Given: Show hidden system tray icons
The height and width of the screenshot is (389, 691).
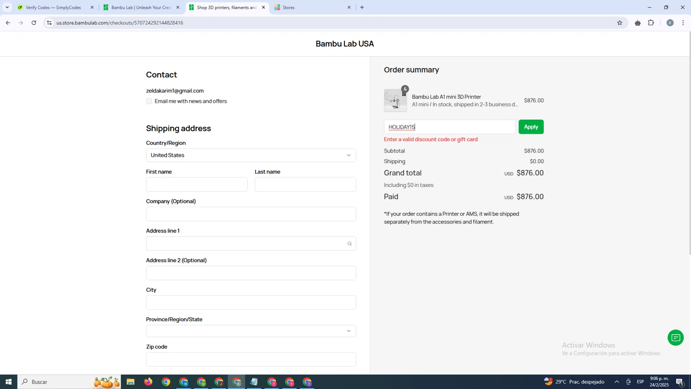Looking at the screenshot, I should (x=616, y=382).
